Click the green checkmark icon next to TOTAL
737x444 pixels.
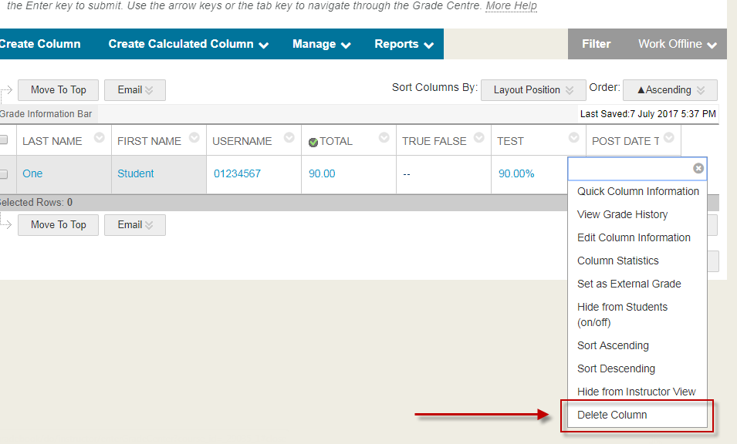tap(313, 142)
